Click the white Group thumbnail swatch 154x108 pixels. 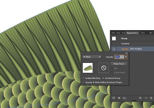pyautogui.click(x=114, y=39)
